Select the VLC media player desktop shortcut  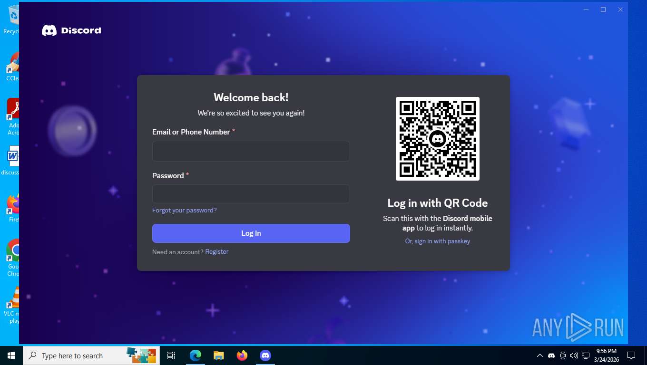11,305
